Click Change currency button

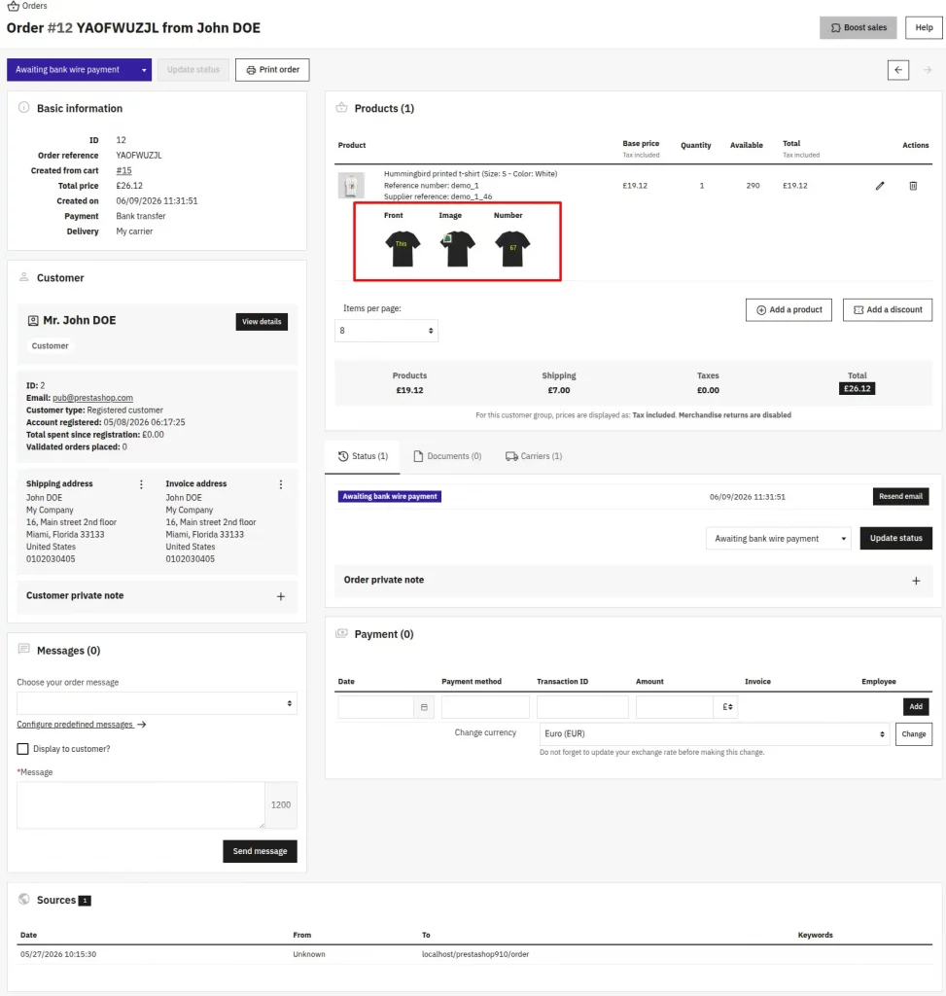[914, 734]
